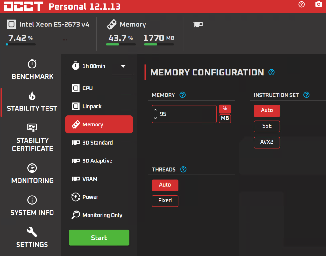Click the 3D Adaptive GPU icon
This screenshot has height=256, width=326.
pyautogui.click(x=76, y=160)
